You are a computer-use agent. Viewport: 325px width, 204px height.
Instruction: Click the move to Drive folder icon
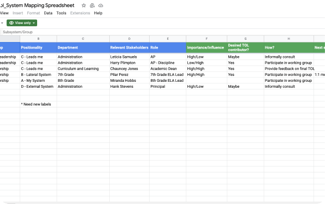(x=92, y=5)
